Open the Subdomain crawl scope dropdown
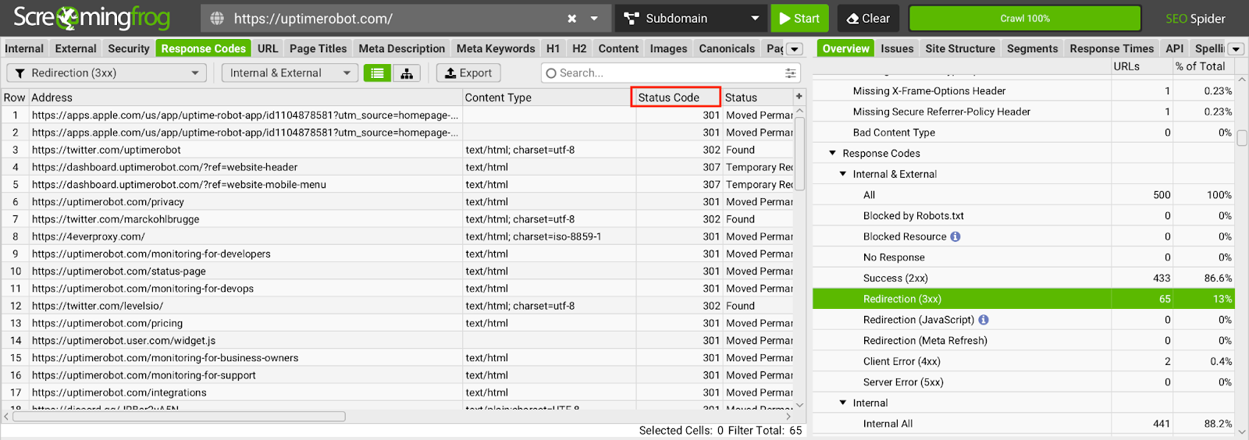1249x440 pixels. click(x=690, y=18)
